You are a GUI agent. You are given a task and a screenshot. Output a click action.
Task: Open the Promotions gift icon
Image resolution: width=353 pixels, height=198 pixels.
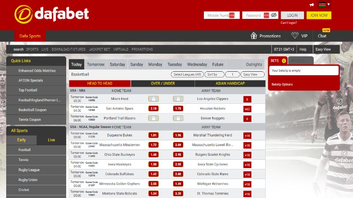[x=254, y=36]
